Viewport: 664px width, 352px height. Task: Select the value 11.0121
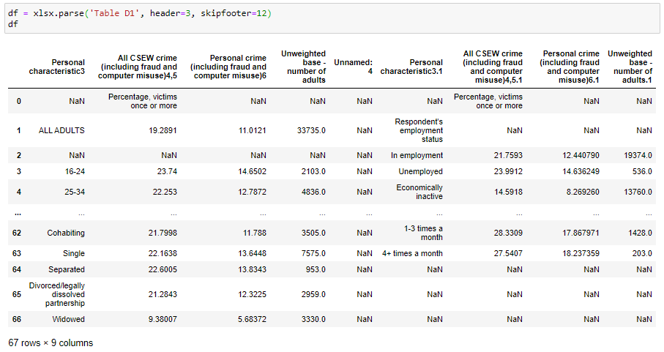[252, 130]
